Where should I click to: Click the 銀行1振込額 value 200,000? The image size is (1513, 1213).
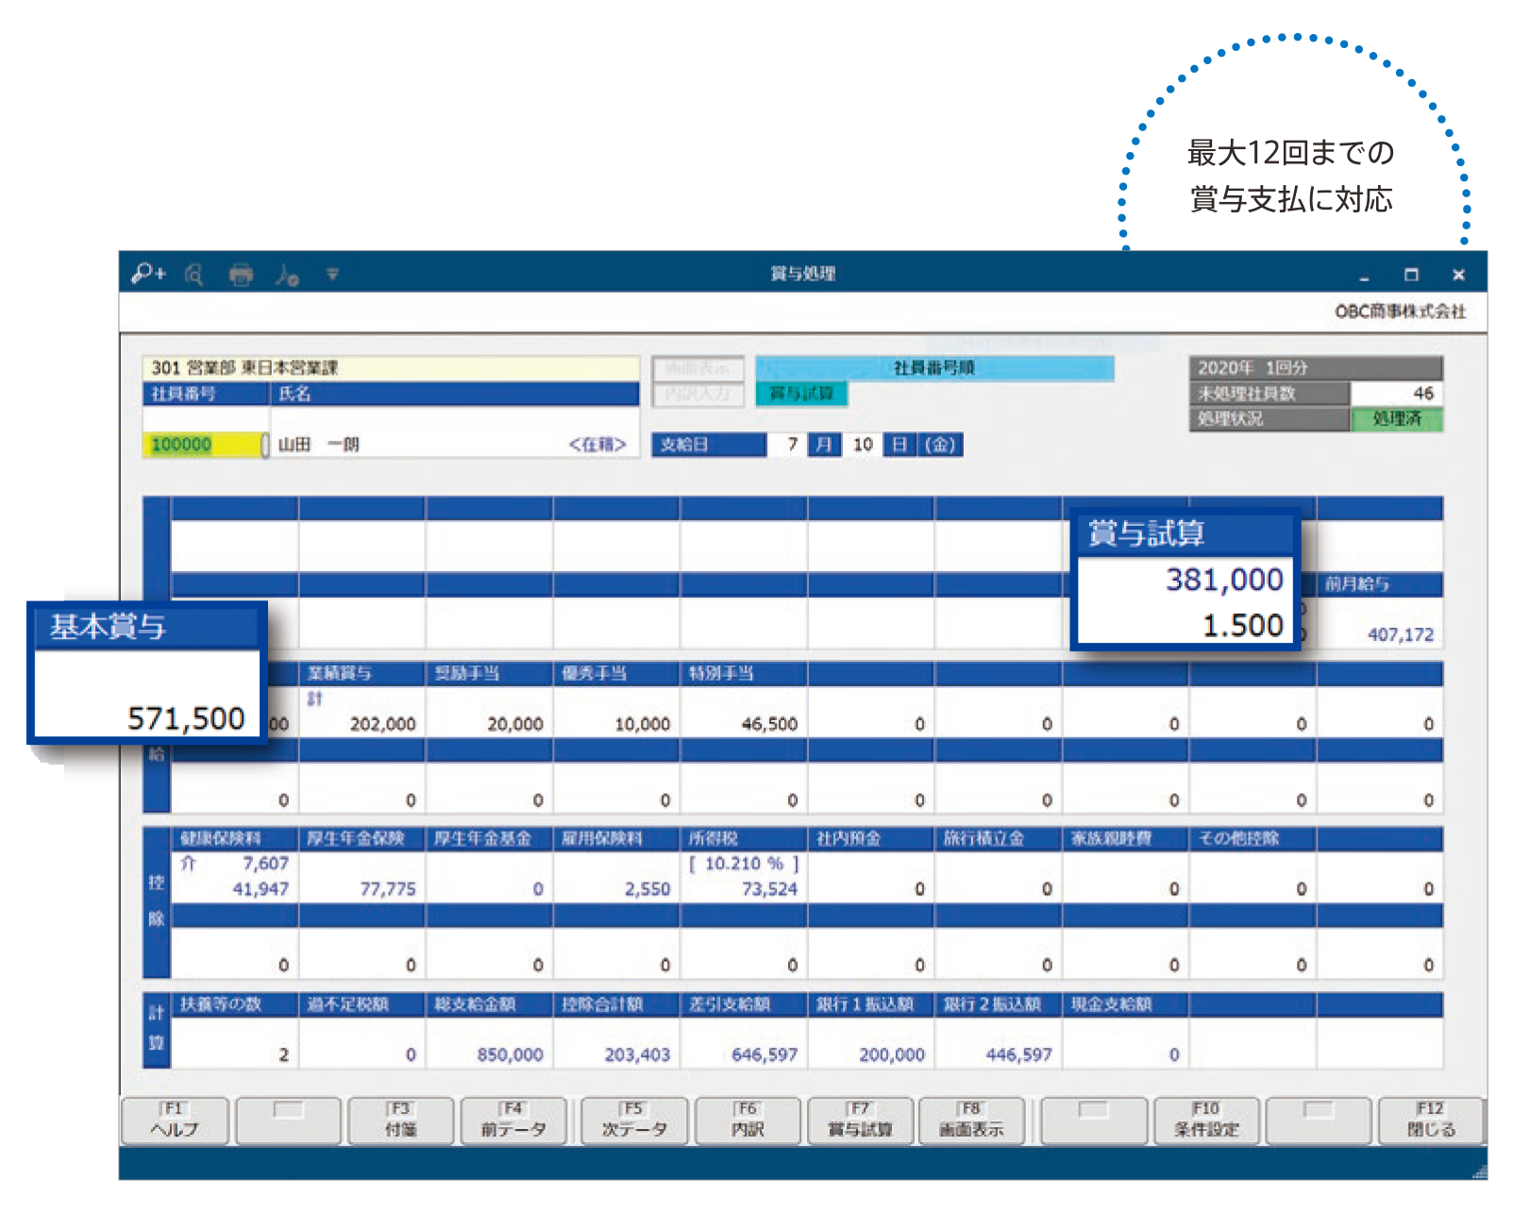pos(892,1054)
